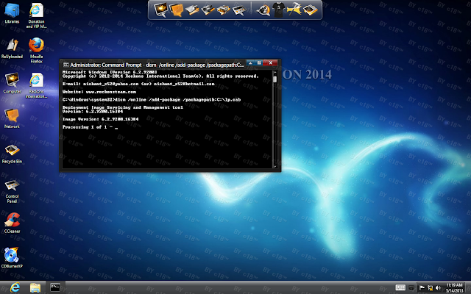The height and width of the screenshot is (294, 471).
Task: Open the volume speaker icon in tray
Action: tap(438, 288)
